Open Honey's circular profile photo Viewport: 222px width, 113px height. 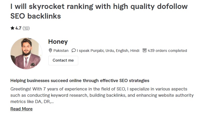[x=26, y=53]
